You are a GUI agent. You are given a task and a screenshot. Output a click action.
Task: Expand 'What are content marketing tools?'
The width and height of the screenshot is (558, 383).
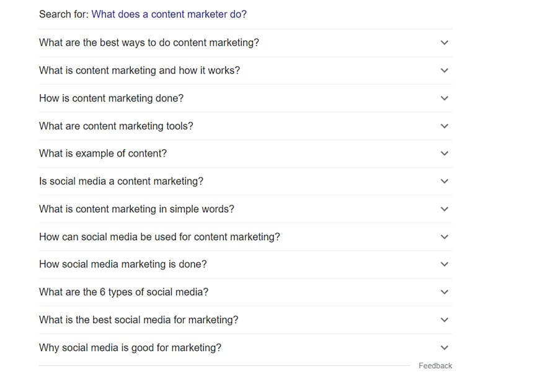click(x=444, y=126)
